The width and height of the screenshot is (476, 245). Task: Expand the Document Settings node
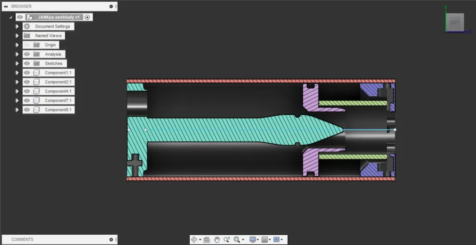tap(17, 26)
